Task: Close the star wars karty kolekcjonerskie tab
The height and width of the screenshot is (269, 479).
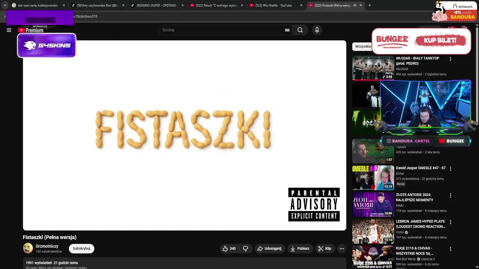Action: click(64, 5)
